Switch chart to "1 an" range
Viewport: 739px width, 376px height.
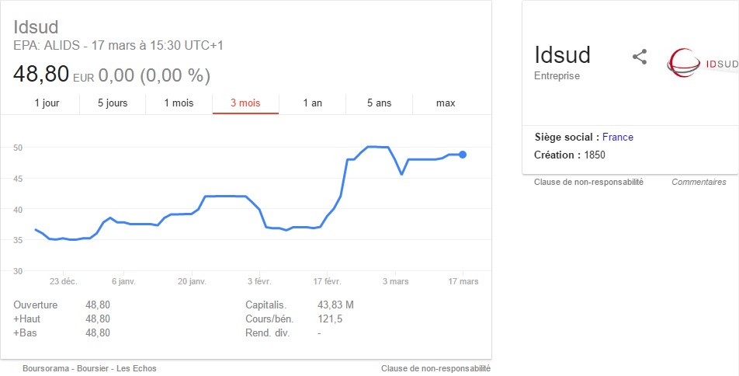(312, 103)
